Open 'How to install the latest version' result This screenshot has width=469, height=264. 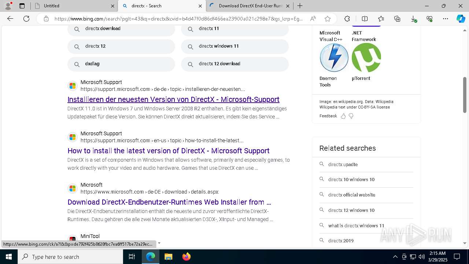click(169, 151)
